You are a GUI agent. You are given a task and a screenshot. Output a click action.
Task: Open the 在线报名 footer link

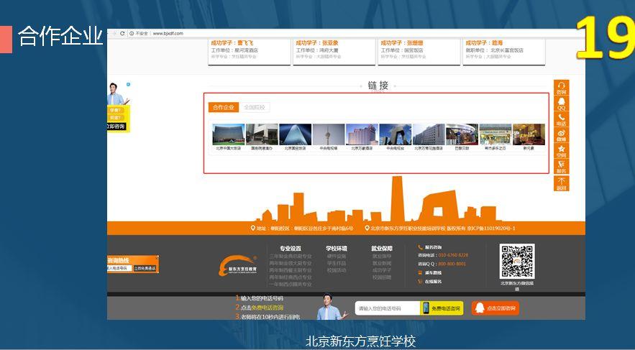[433, 281]
